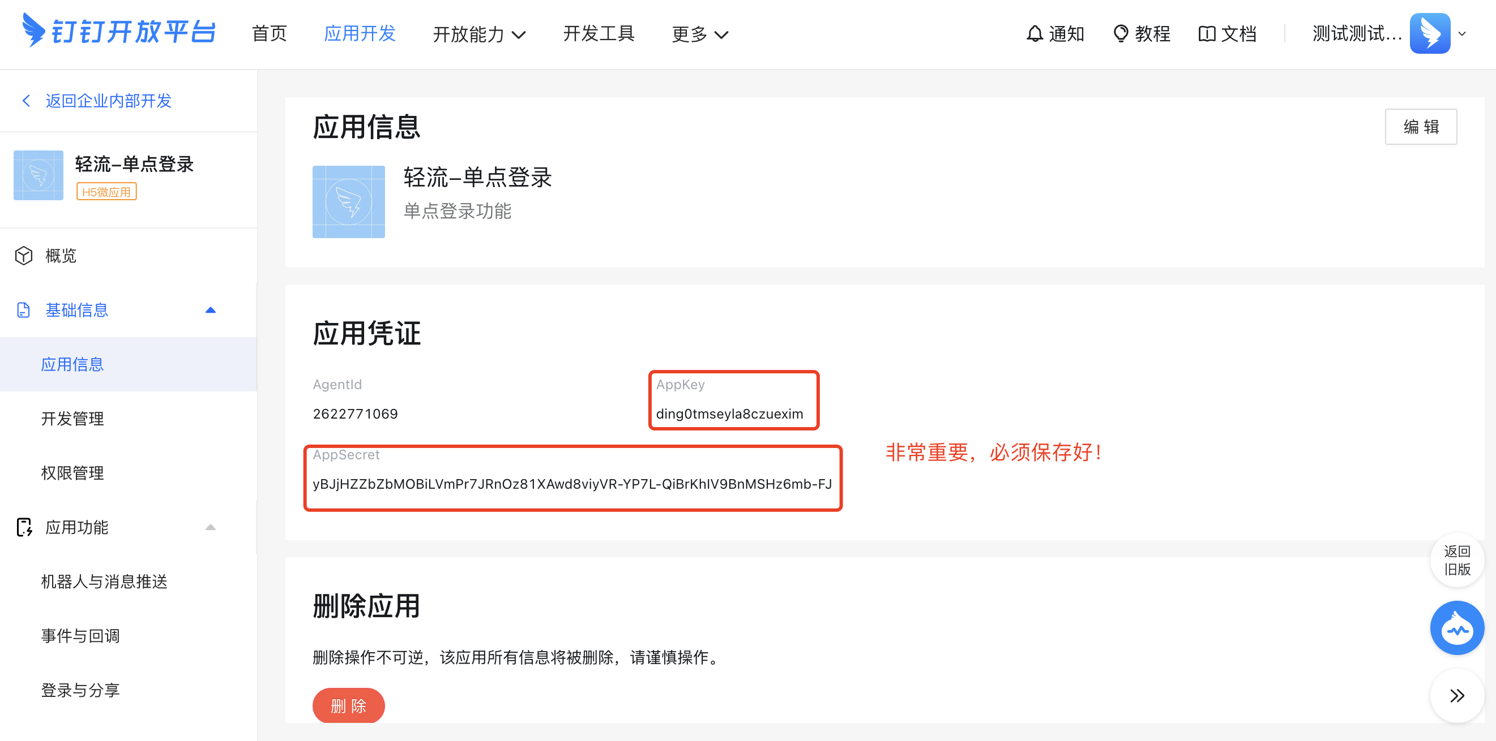The height and width of the screenshot is (741, 1496).
Task: Open 应用信息 sidebar item
Action: [x=129, y=364]
